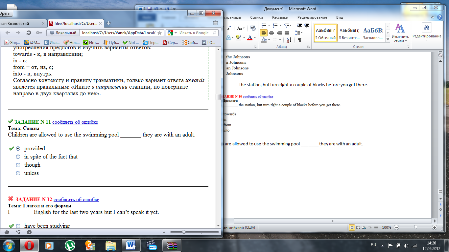Screen dimensions: 449x252
Task: Open Изменить стили dropdown
Action: 400,33
